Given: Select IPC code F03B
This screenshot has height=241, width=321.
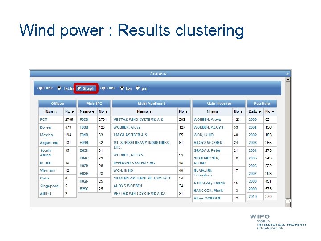Looking at the screenshot, I should coord(84,127).
